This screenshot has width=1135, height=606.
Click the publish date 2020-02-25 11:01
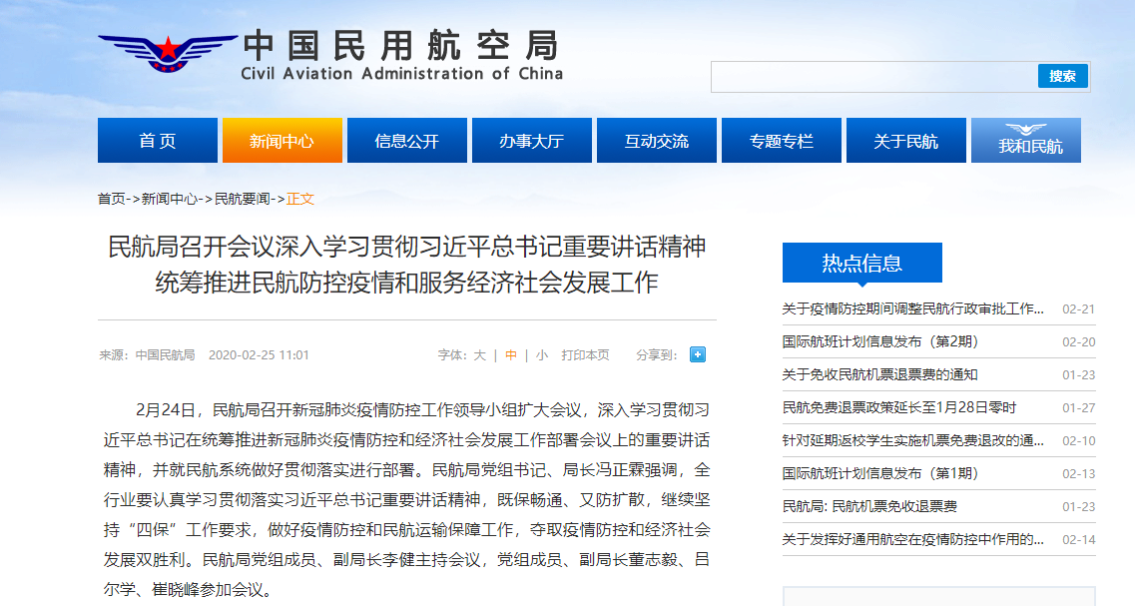click(259, 355)
